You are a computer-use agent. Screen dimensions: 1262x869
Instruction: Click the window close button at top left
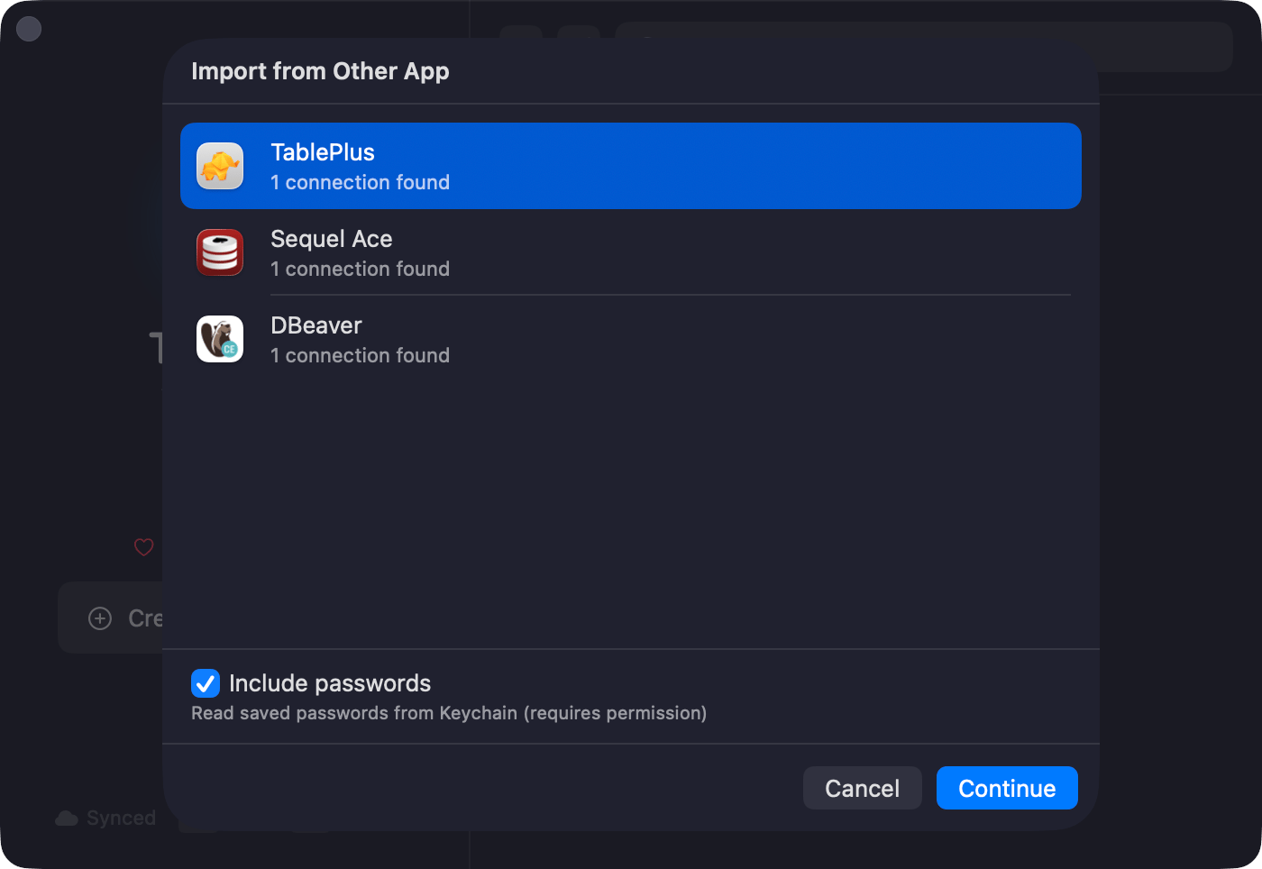point(29,29)
